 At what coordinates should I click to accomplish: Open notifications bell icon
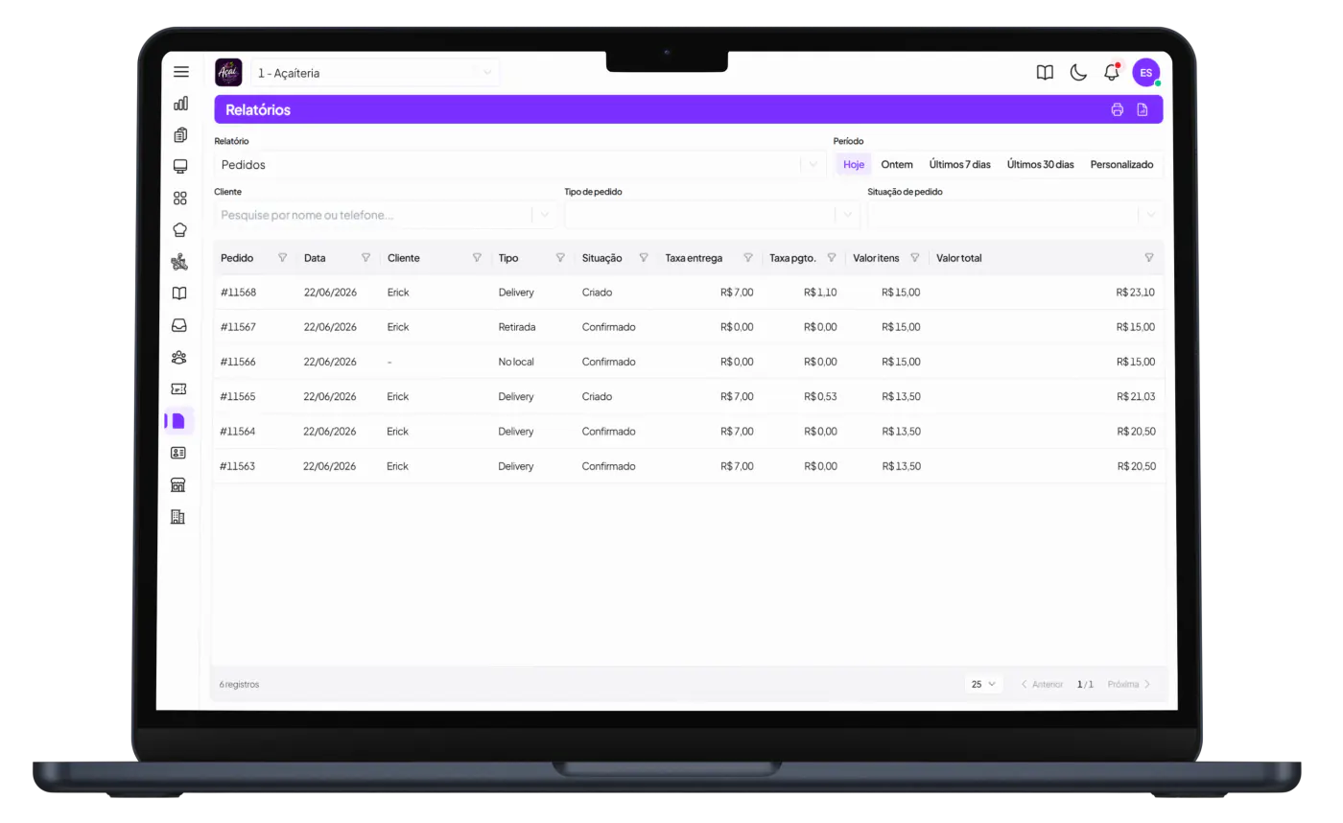[1112, 72]
